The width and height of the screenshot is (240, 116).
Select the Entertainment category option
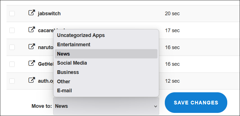(x=73, y=45)
